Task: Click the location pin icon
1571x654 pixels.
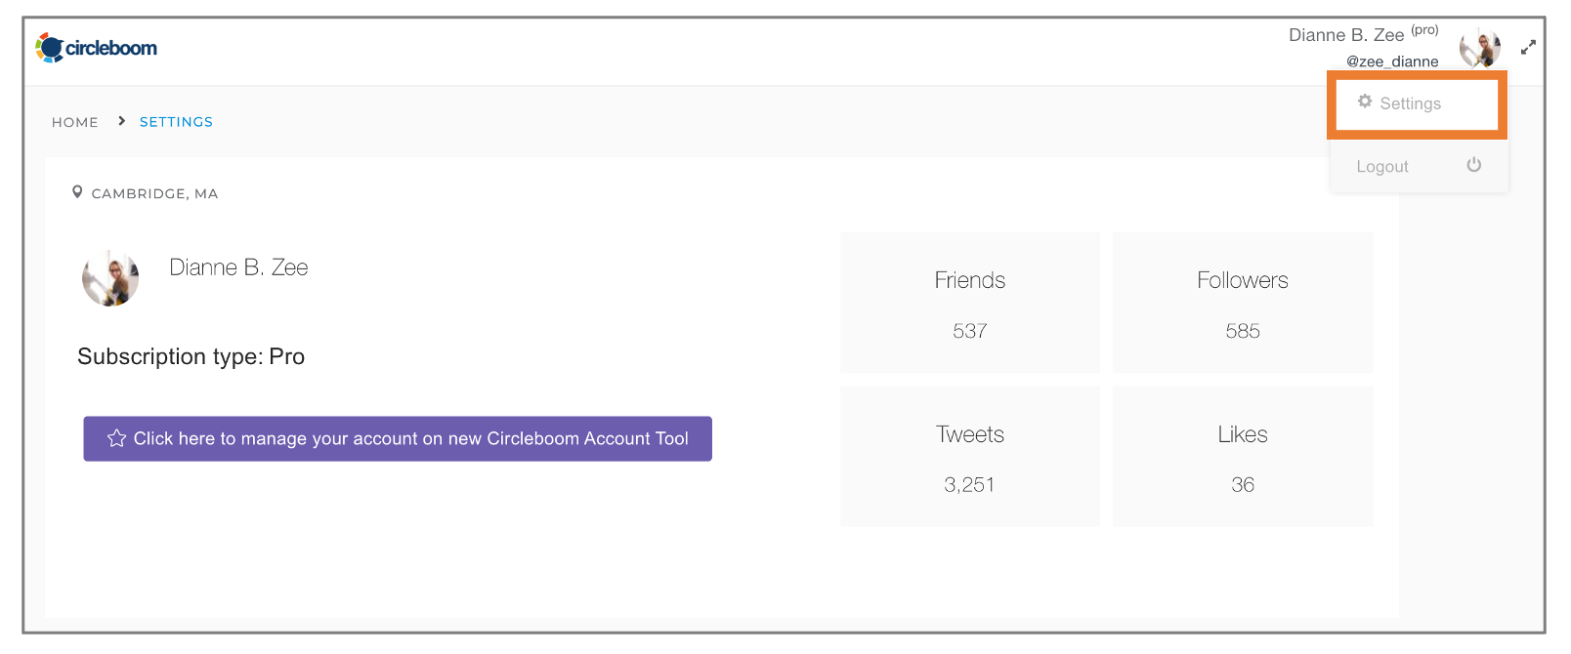Action: 77,192
